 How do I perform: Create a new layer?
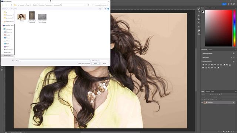tap(231, 132)
